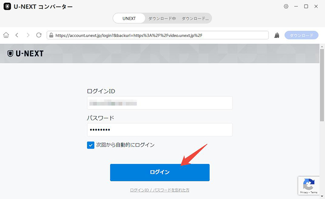Maximize the U-NEXT converter window
This screenshot has width=325, height=199.
306,6
